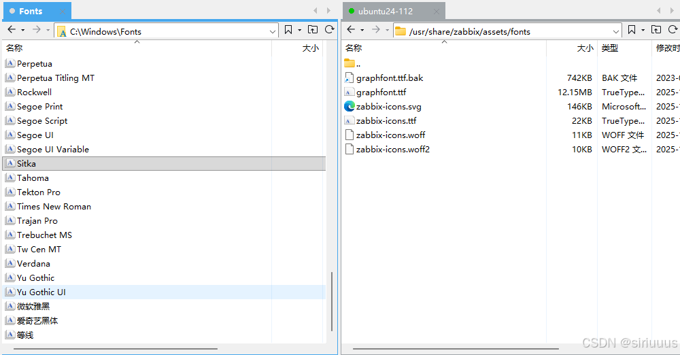This screenshot has width=680, height=355.
Task: Select the Verdana font
Action: tap(33, 264)
